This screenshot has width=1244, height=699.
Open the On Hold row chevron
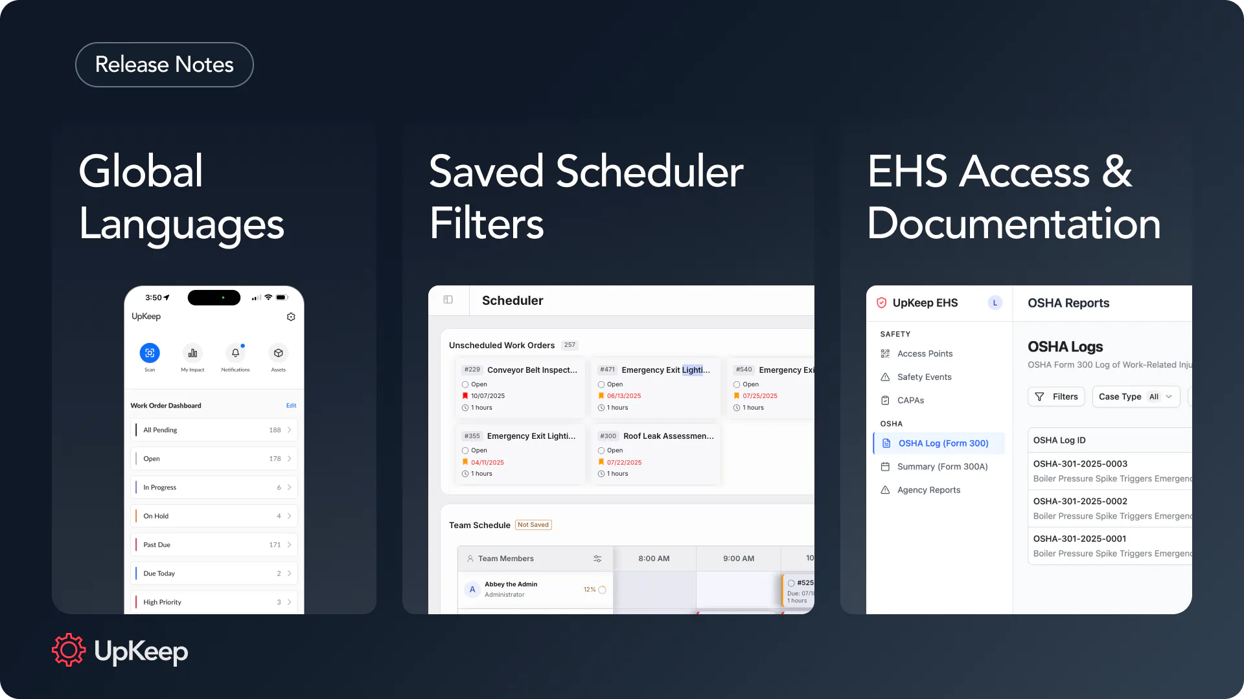pyautogui.click(x=289, y=516)
